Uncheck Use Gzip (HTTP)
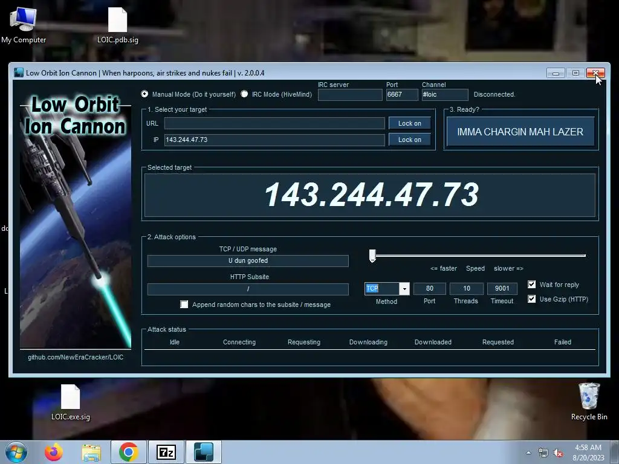 (532, 298)
